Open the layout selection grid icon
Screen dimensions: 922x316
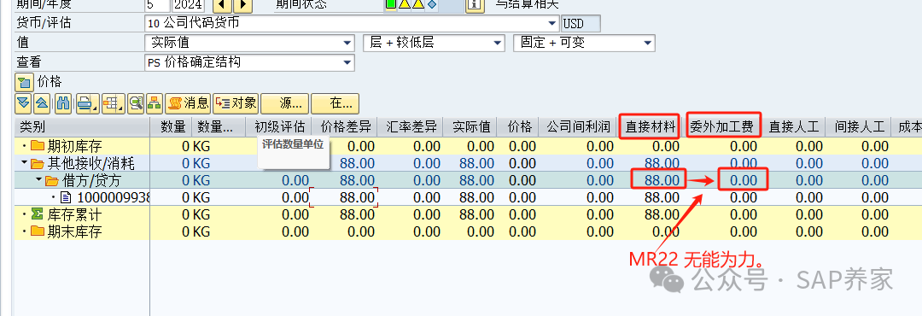coord(113,103)
